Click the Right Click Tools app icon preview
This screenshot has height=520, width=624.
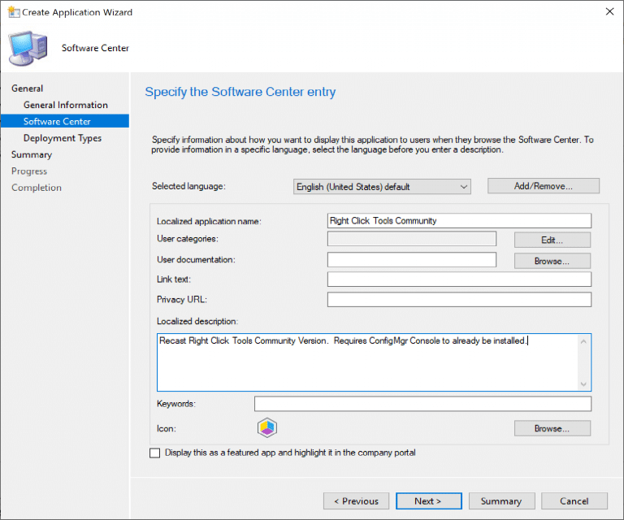[267, 428]
